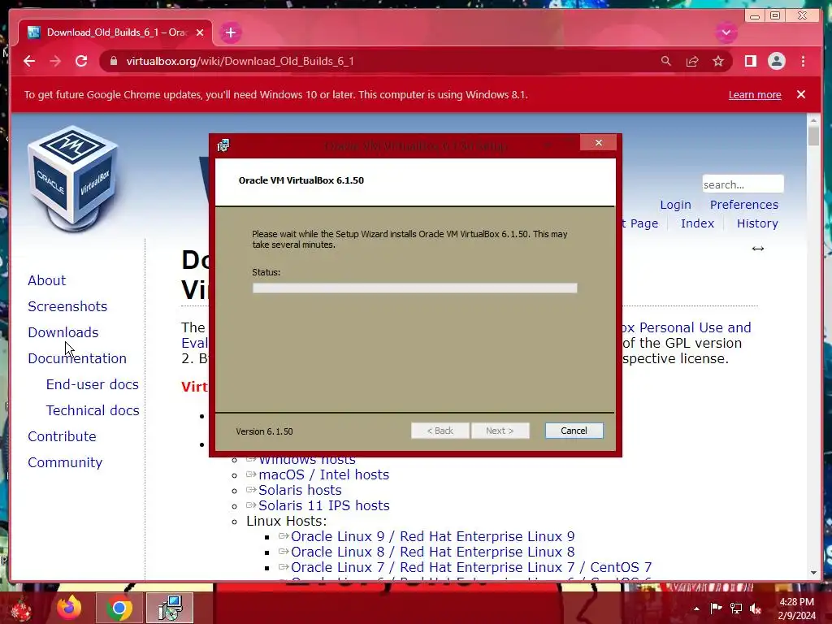Image resolution: width=832 pixels, height=624 pixels.
Task: Click the disabled Next button in setup
Action: (x=500, y=431)
